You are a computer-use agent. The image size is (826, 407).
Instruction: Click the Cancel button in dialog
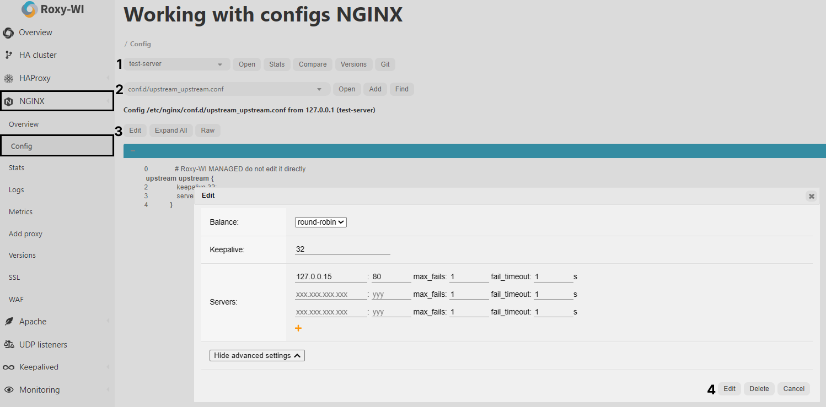click(x=794, y=389)
